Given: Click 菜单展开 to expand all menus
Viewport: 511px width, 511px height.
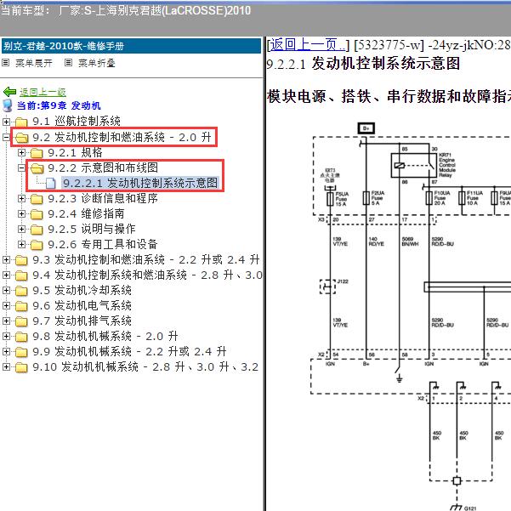Looking at the screenshot, I should pos(34,63).
